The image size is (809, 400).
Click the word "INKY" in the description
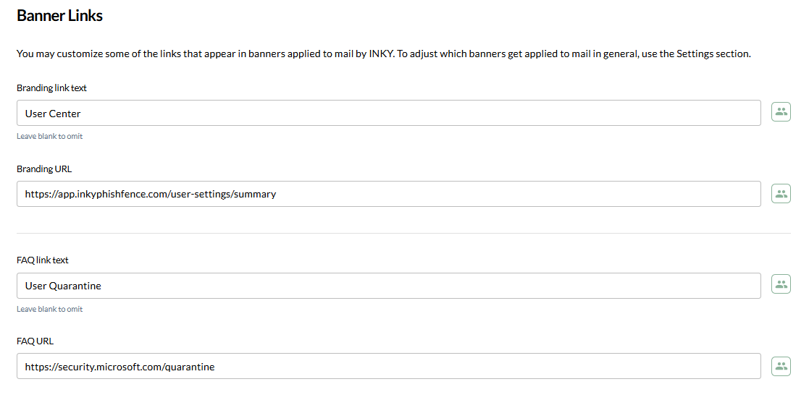380,54
